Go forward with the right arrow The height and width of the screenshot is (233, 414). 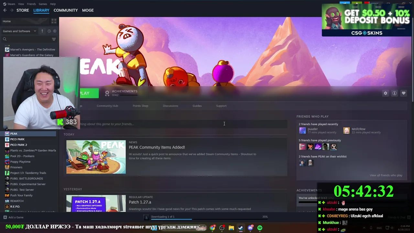click(12, 10)
